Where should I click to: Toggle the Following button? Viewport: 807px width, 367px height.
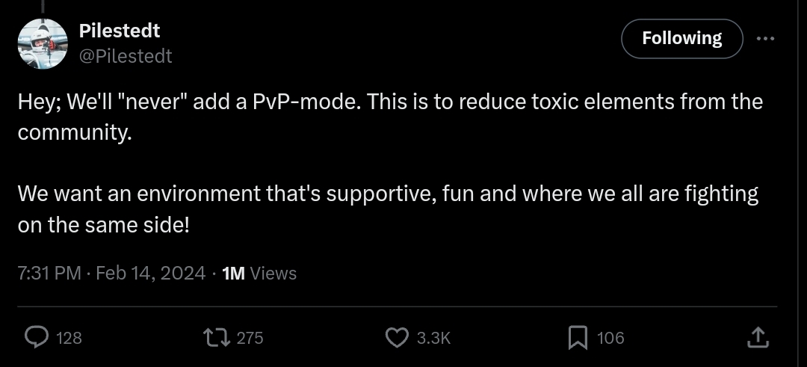tap(681, 39)
